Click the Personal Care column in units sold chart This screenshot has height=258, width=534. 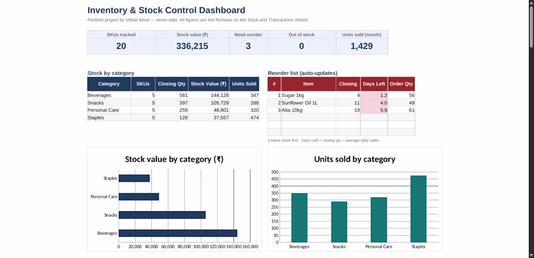pyautogui.click(x=379, y=220)
